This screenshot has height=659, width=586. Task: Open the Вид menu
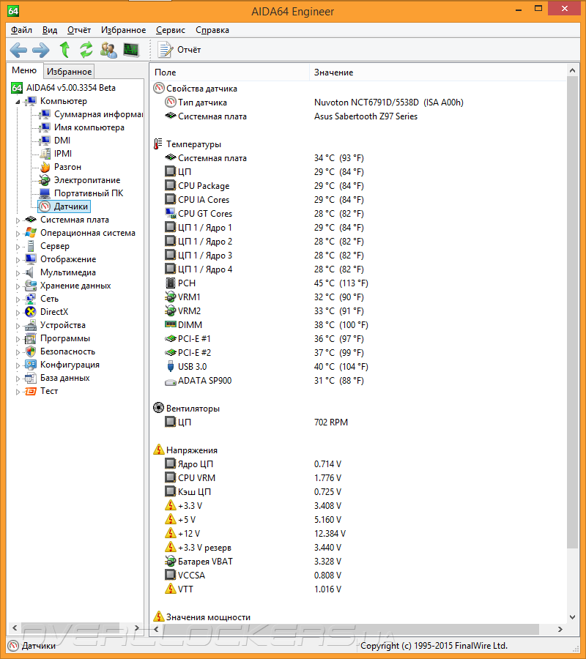click(x=50, y=30)
